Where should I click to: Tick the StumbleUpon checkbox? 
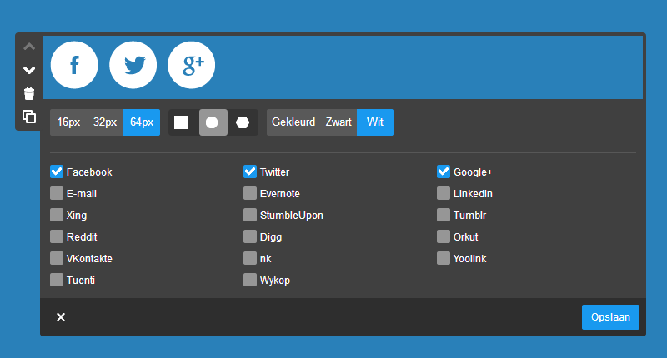pos(250,215)
